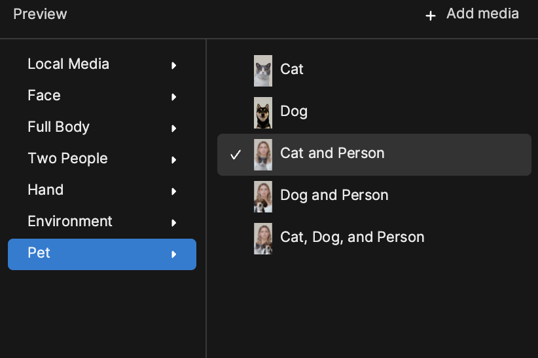Open the Environment category
Screen dimensions: 538x358
pos(102,222)
